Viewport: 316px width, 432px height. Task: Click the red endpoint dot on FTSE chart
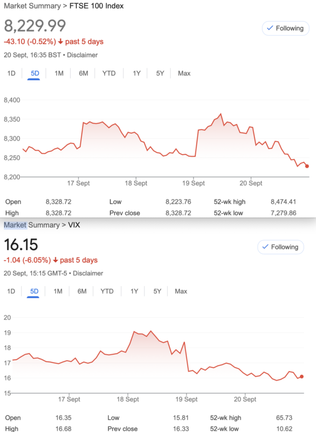click(x=307, y=166)
